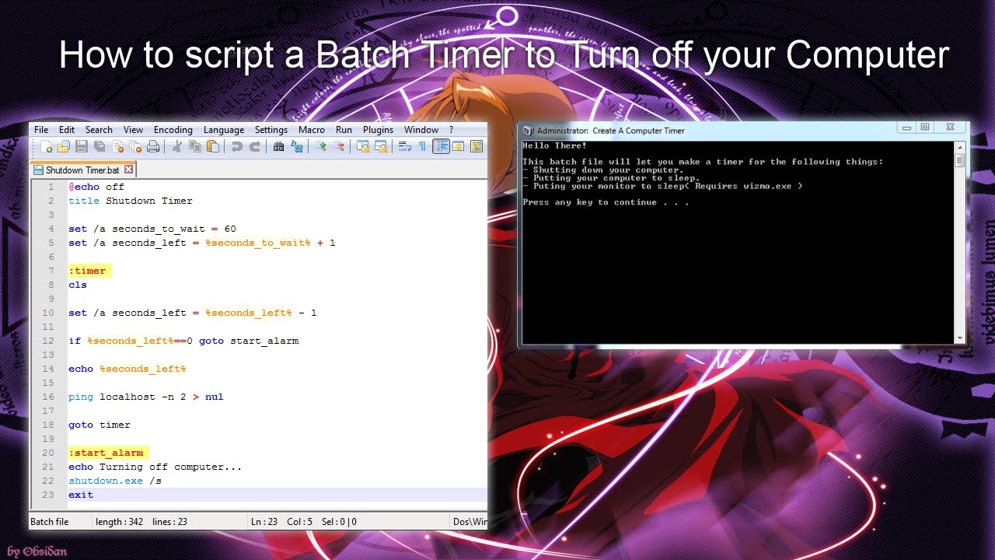Toggle synchronized vertical scrolling icon
This screenshot has height=560, width=995.
point(362,146)
